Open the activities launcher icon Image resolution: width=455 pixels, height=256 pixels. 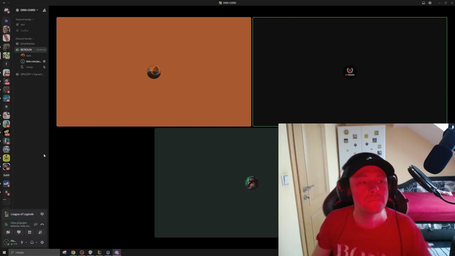[30, 232]
